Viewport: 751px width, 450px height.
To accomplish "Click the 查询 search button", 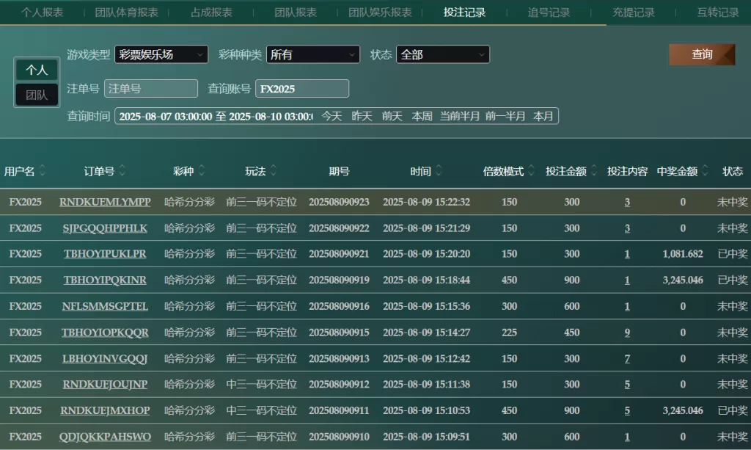I will click(x=702, y=54).
